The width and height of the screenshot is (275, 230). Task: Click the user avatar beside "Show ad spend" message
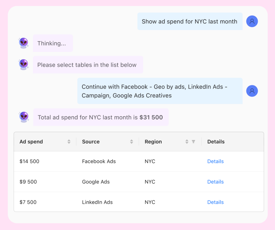[252, 21]
